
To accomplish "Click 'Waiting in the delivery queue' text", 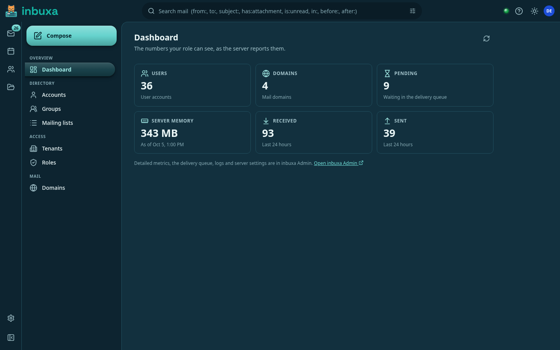I will [x=415, y=97].
